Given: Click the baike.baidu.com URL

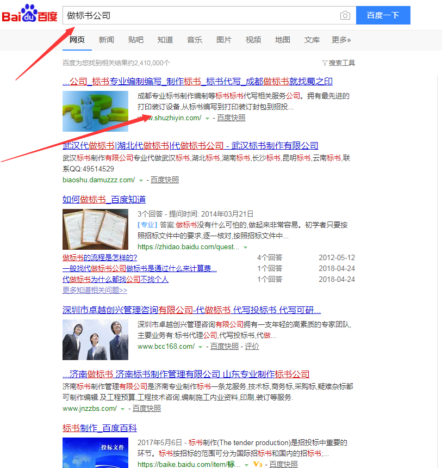Looking at the screenshot, I should [x=189, y=464].
